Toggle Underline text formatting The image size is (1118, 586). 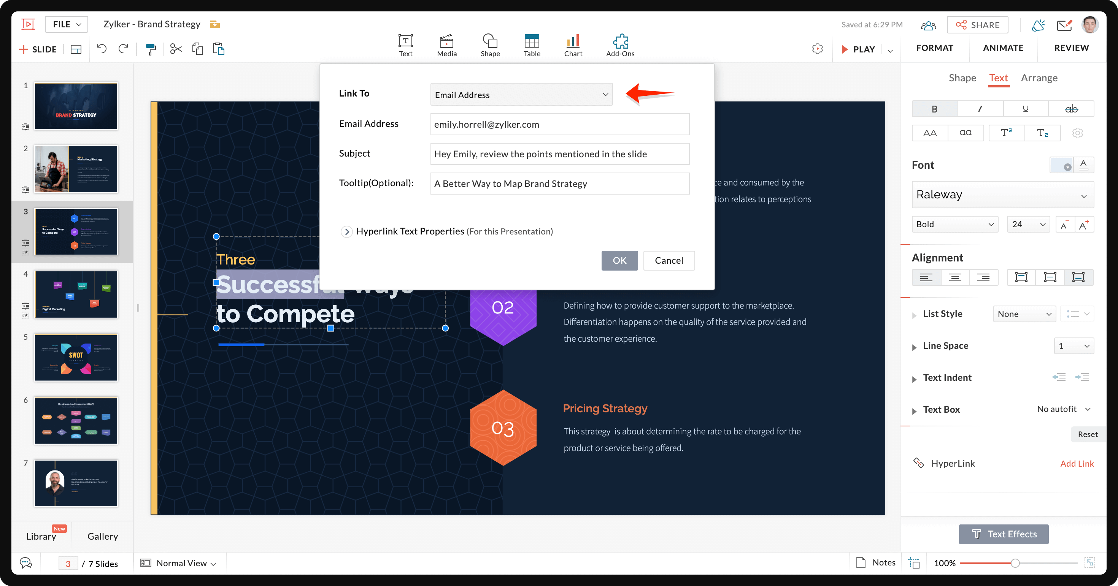1025,109
